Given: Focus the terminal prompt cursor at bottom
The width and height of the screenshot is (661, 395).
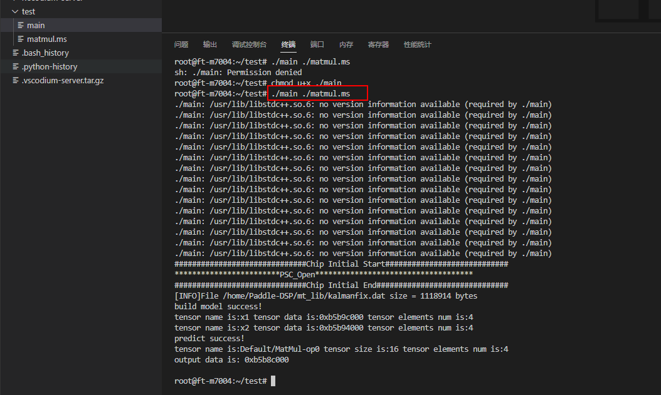Looking at the screenshot, I should point(273,381).
